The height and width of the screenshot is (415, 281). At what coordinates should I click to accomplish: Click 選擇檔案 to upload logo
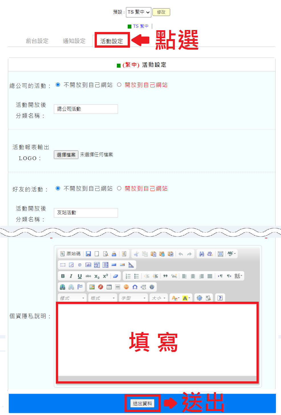(66, 155)
